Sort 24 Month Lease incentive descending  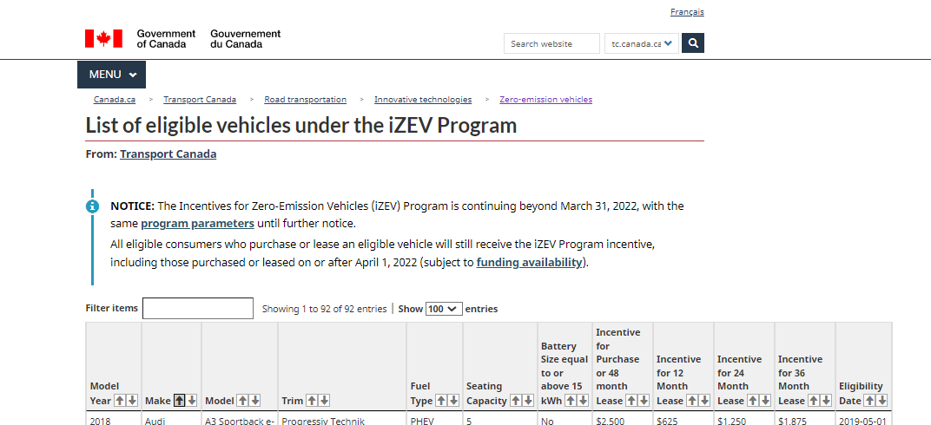[x=765, y=401]
